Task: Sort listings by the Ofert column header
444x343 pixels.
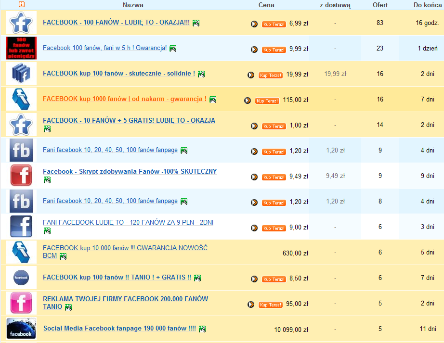Action: pyautogui.click(x=380, y=5)
